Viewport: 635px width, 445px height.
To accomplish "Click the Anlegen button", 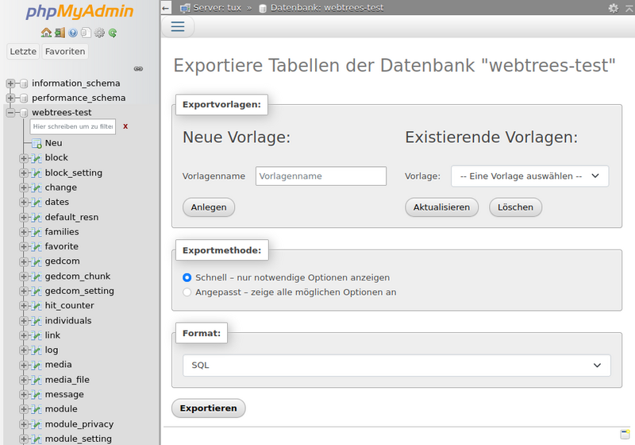I will (x=209, y=207).
